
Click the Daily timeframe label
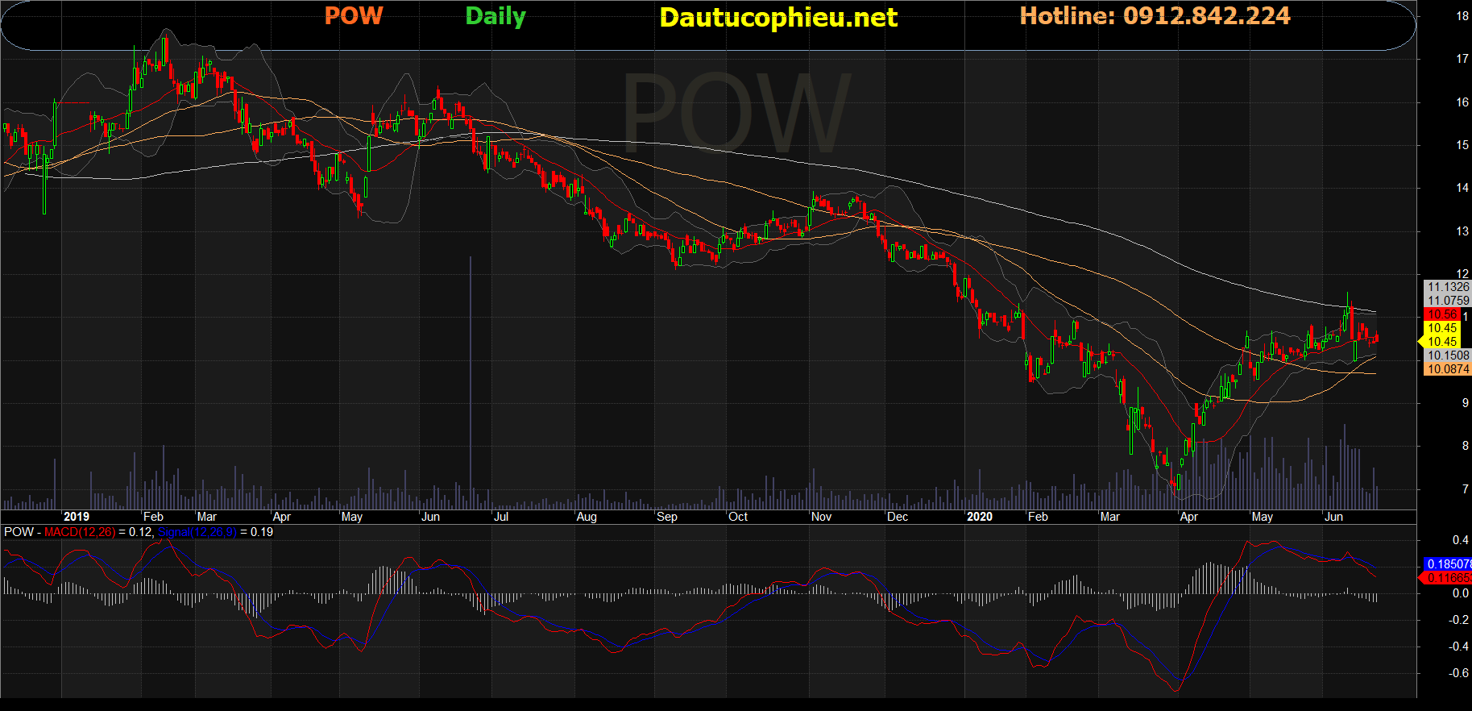pyautogui.click(x=496, y=16)
